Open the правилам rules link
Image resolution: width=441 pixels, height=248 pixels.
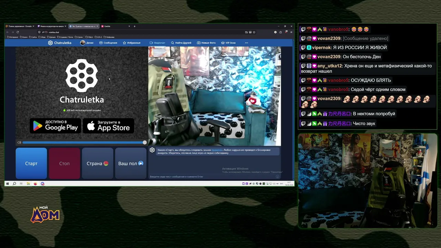pos(217,150)
